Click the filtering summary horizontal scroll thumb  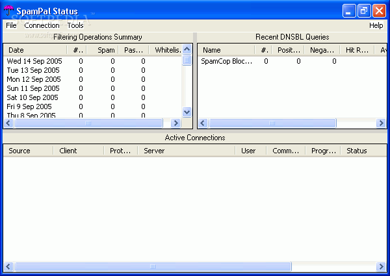pos(88,123)
